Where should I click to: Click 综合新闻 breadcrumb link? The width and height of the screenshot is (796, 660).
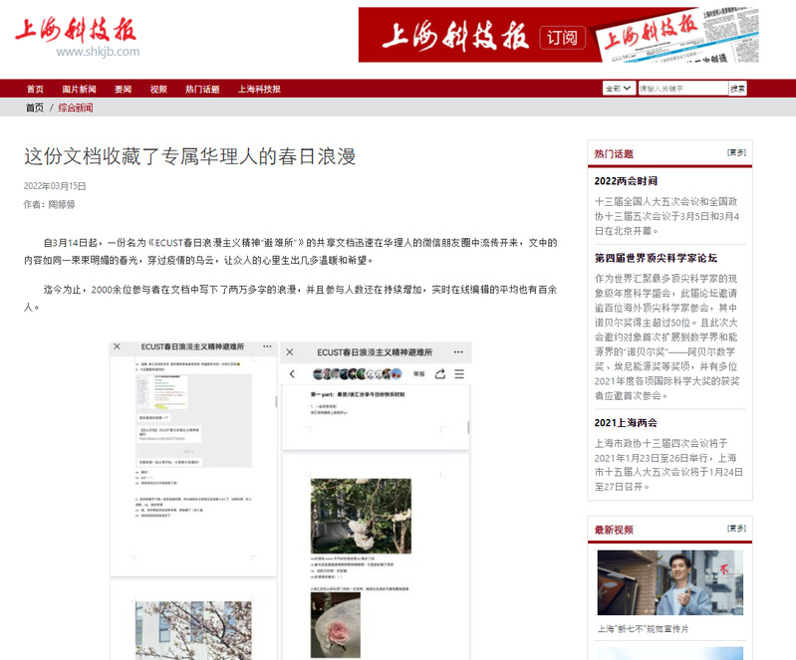point(76,108)
